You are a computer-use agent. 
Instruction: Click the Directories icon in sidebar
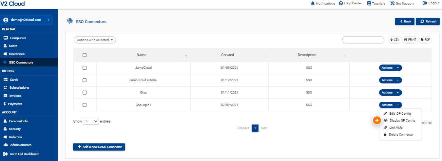click(x=5, y=54)
